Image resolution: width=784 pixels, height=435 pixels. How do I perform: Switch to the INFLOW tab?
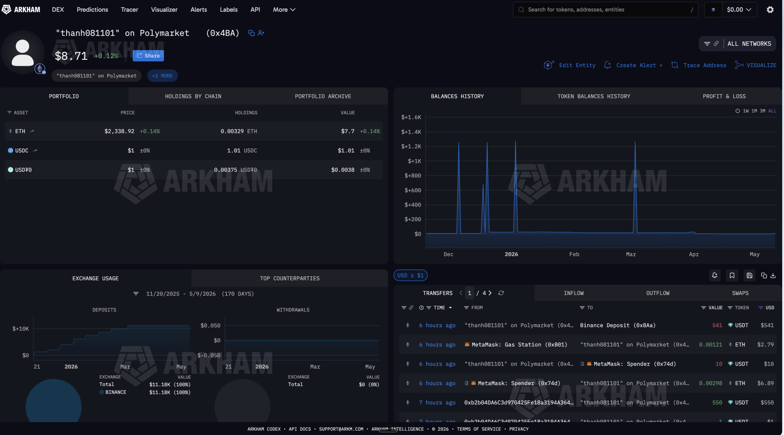[574, 293]
